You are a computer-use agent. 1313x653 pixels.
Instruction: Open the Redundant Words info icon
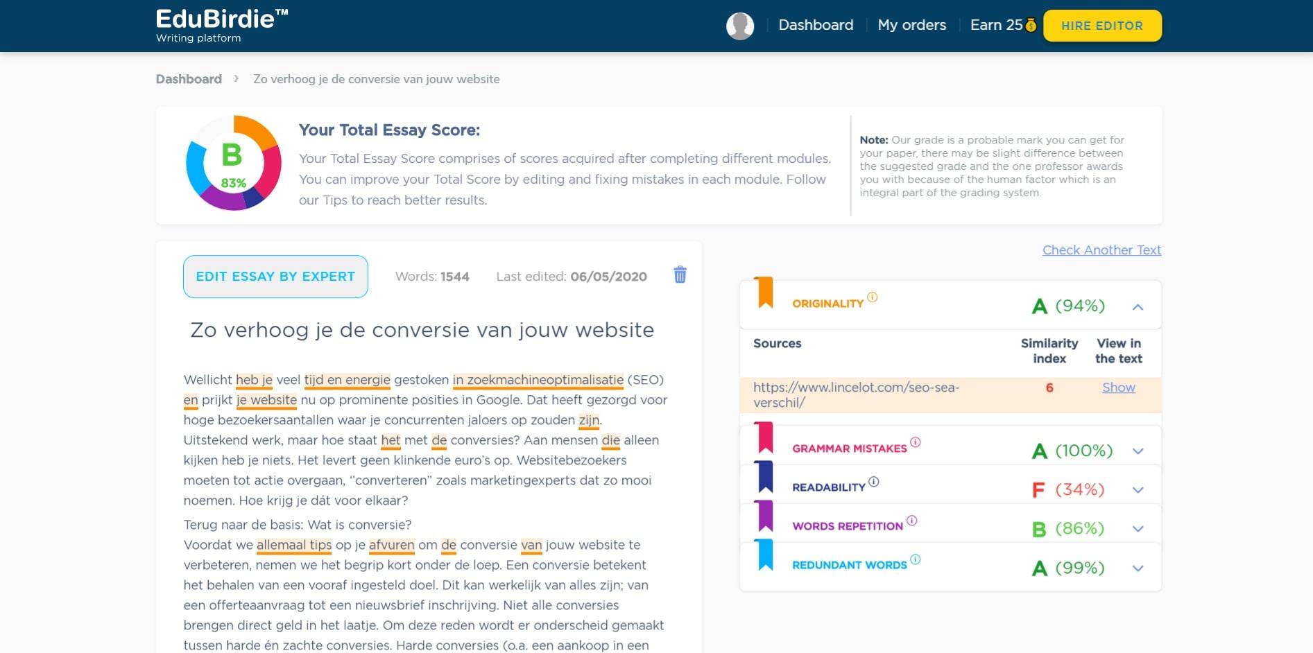[916, 559]
